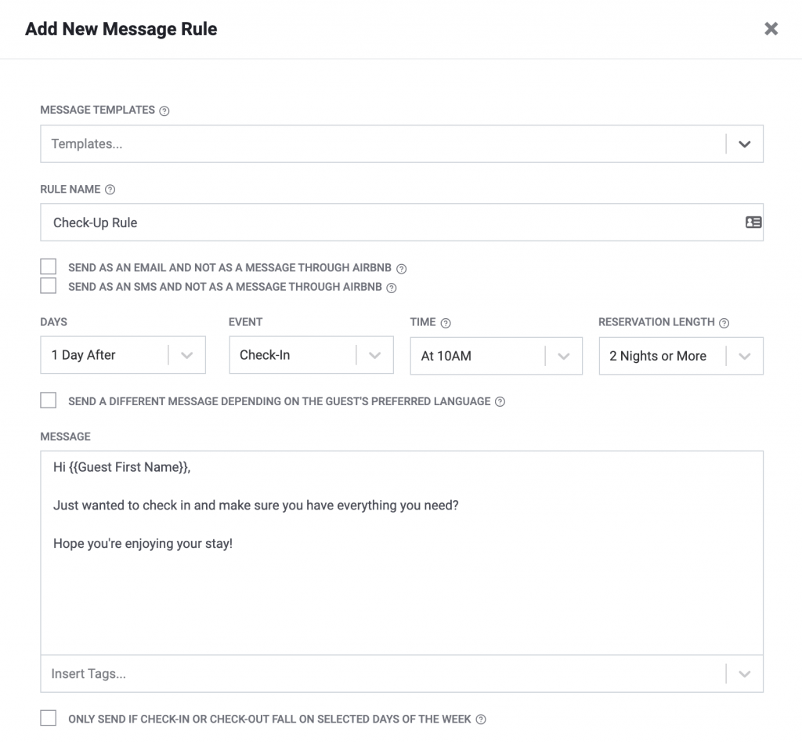
Task: Click the help icon beside RESERVATION LENGTH
Action: click(722, 322)
